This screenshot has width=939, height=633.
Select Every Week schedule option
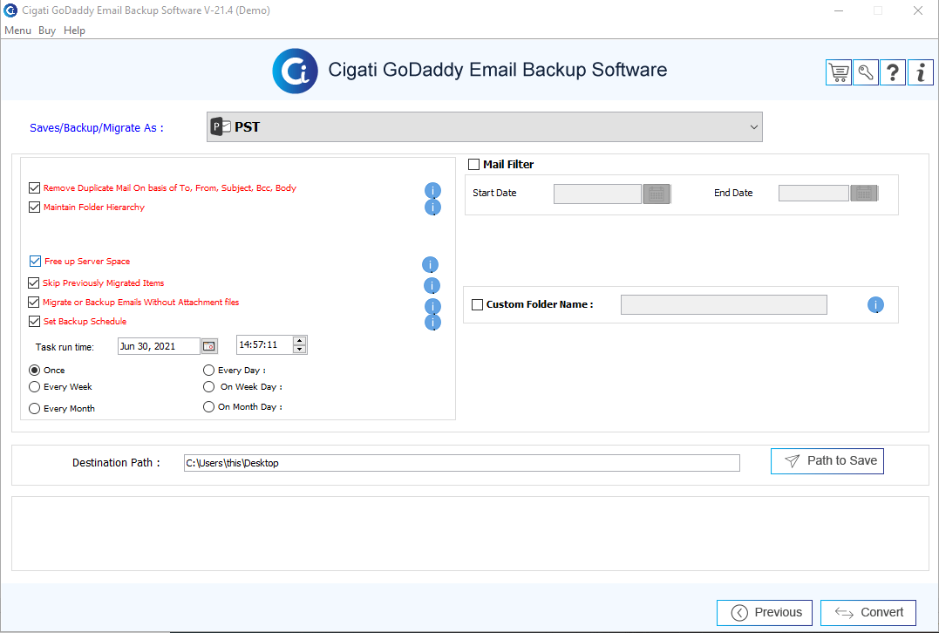(x=35, y=387)
